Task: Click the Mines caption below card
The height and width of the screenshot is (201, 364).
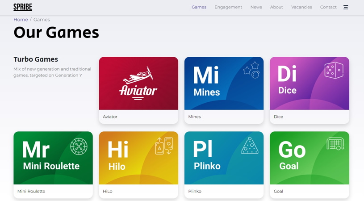Action: (x=195, y=117)
